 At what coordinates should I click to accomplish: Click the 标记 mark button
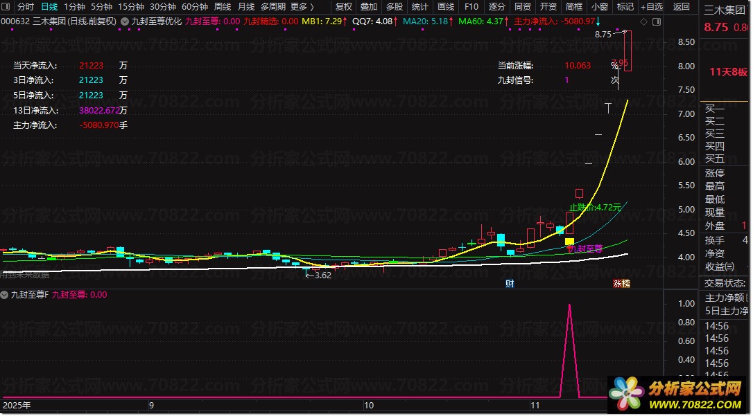click(x=625, y=7)
